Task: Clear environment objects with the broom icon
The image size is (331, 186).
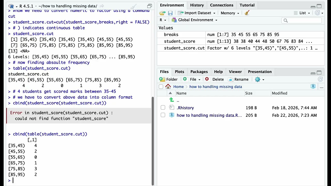Action: click(247, 13)
